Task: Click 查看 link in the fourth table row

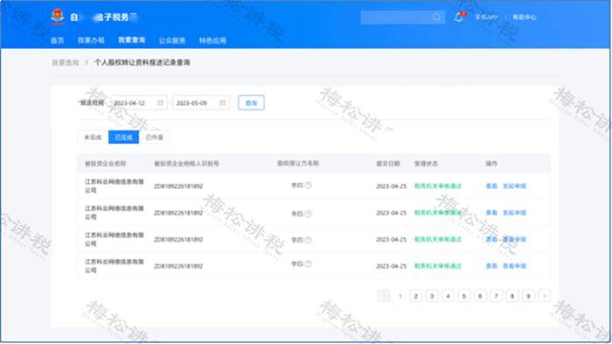Action: [491, 266]
